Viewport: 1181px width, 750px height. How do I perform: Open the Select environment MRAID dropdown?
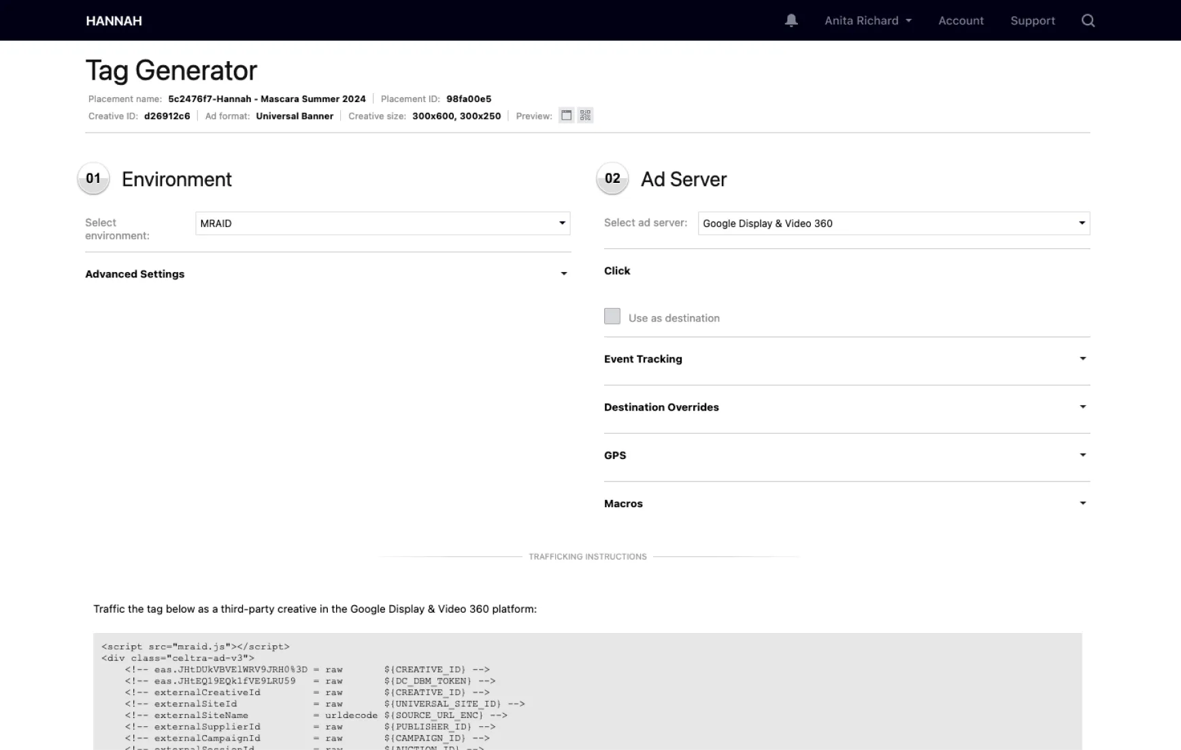pyautogui.click(x=382, y=223)
